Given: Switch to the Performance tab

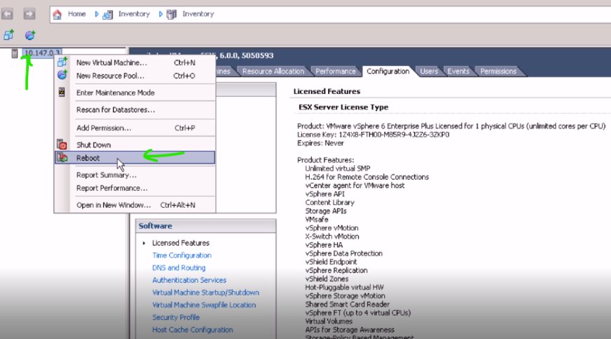Looking at the screenshot, I should point(336,71).
